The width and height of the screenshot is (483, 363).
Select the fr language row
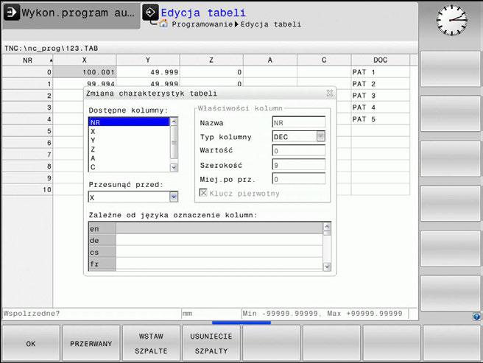tap(205, 264)
